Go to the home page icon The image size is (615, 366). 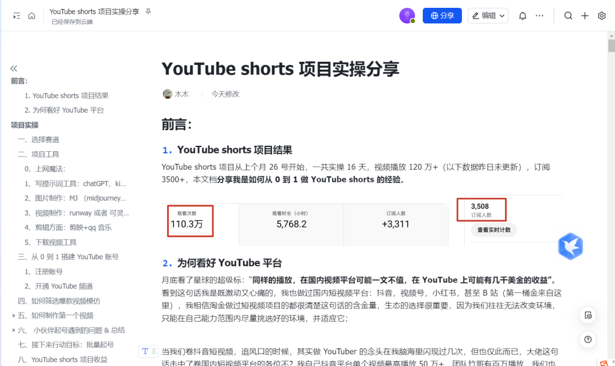[x=32, y=16]
